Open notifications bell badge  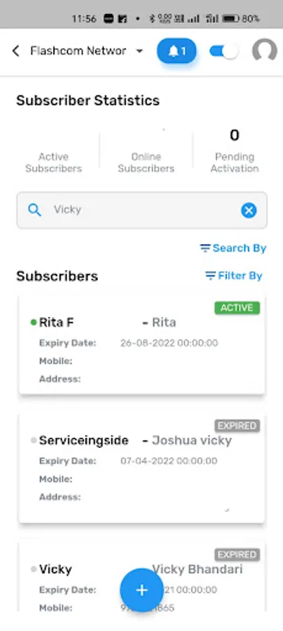pyautogui.click(x=177, y=51)
